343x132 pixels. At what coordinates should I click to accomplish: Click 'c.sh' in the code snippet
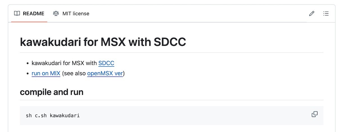[x=41, y=115]
